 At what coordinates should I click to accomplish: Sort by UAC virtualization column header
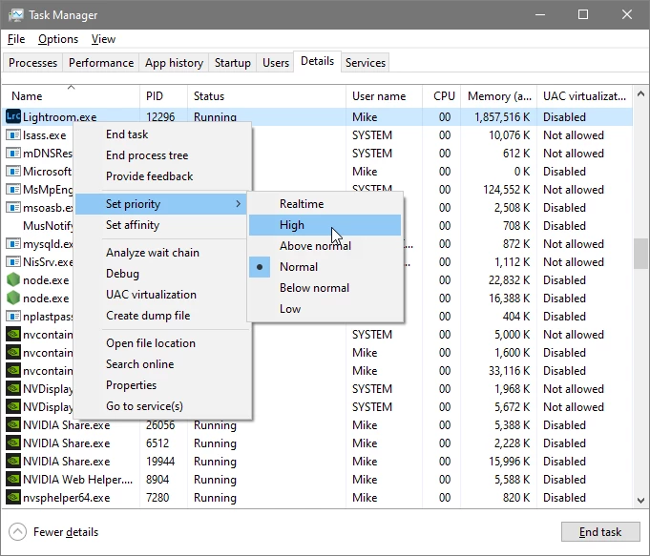pos(584,96)
